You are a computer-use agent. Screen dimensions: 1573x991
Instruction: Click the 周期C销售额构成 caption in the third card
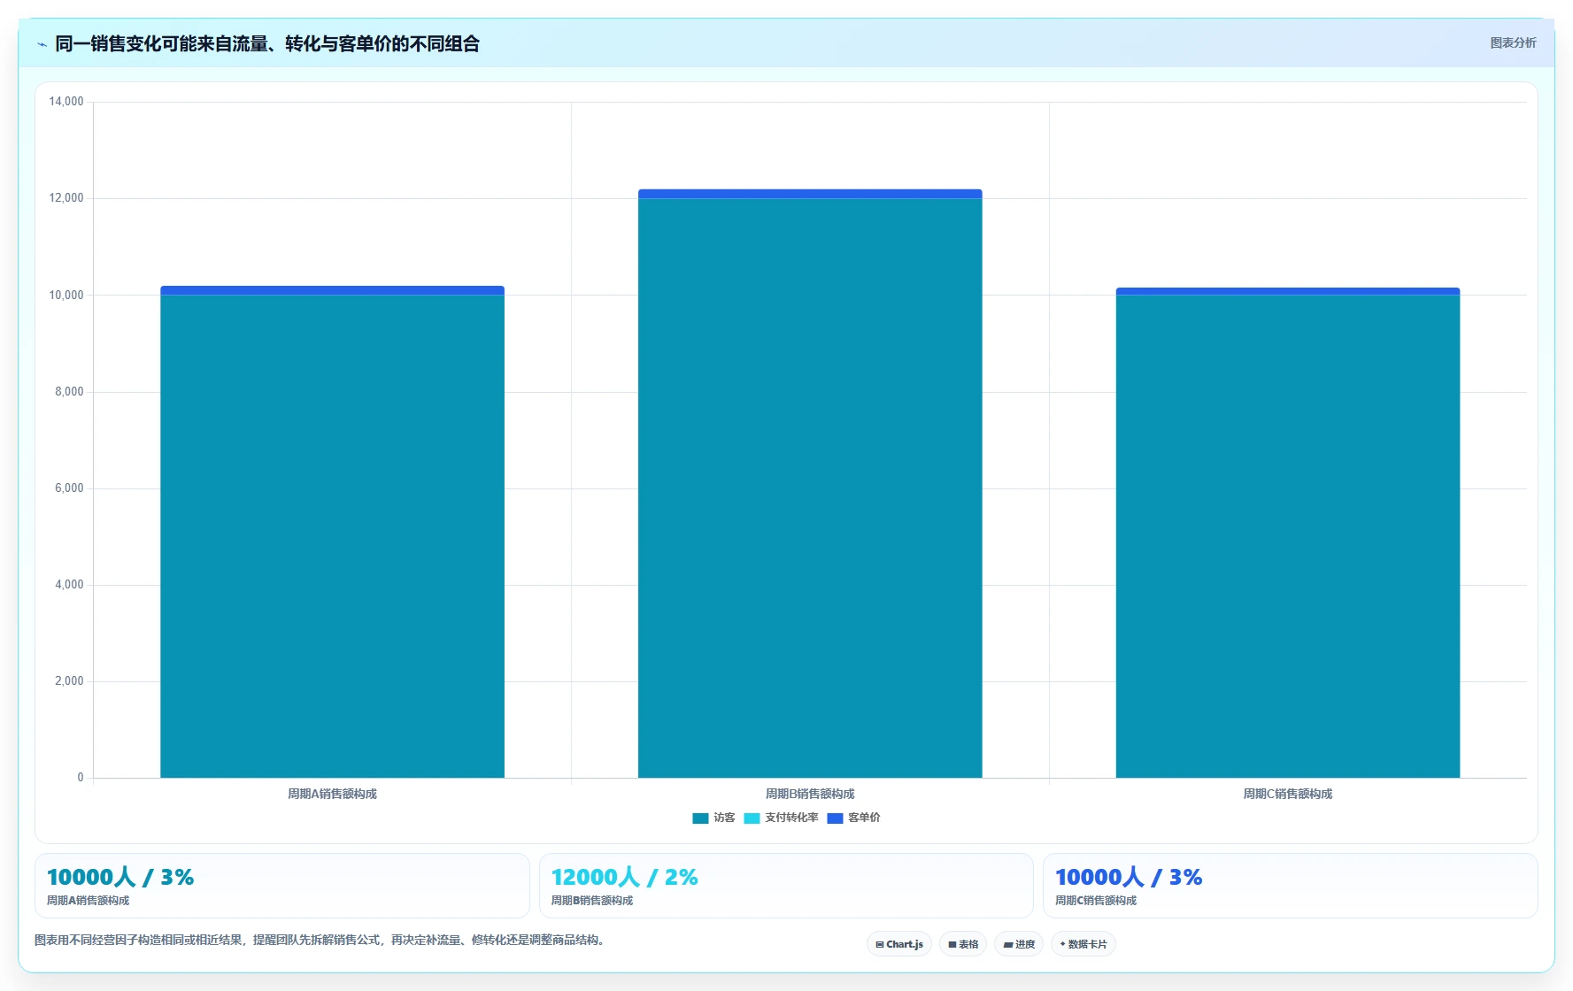[x=1096, y=901]
